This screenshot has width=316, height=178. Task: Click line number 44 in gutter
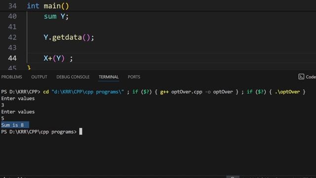click(x=12, y=58)
